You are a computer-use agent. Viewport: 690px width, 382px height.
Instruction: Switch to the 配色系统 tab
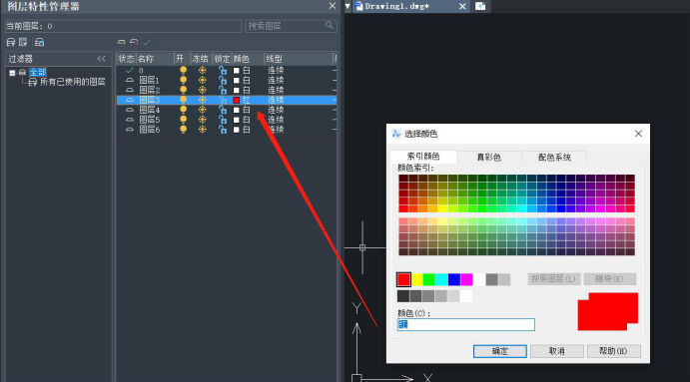[x=554, y=157]
